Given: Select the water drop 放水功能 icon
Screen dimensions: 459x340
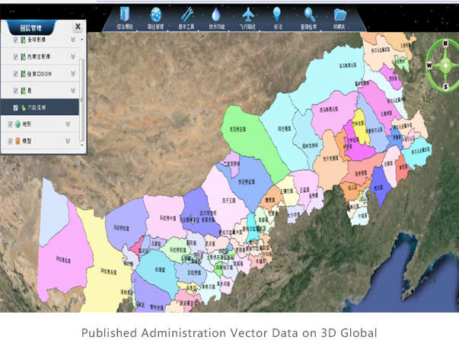Looking at the screenshot, I should pyautogui.click(x=217, y=14).
